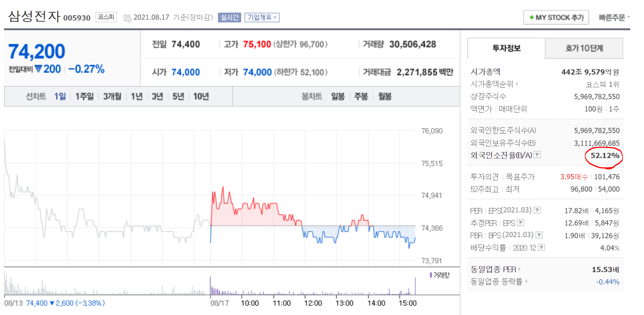Show the 월봉 monthly candle chart
This screenshot has height=315, width=644.
[385, 97]
